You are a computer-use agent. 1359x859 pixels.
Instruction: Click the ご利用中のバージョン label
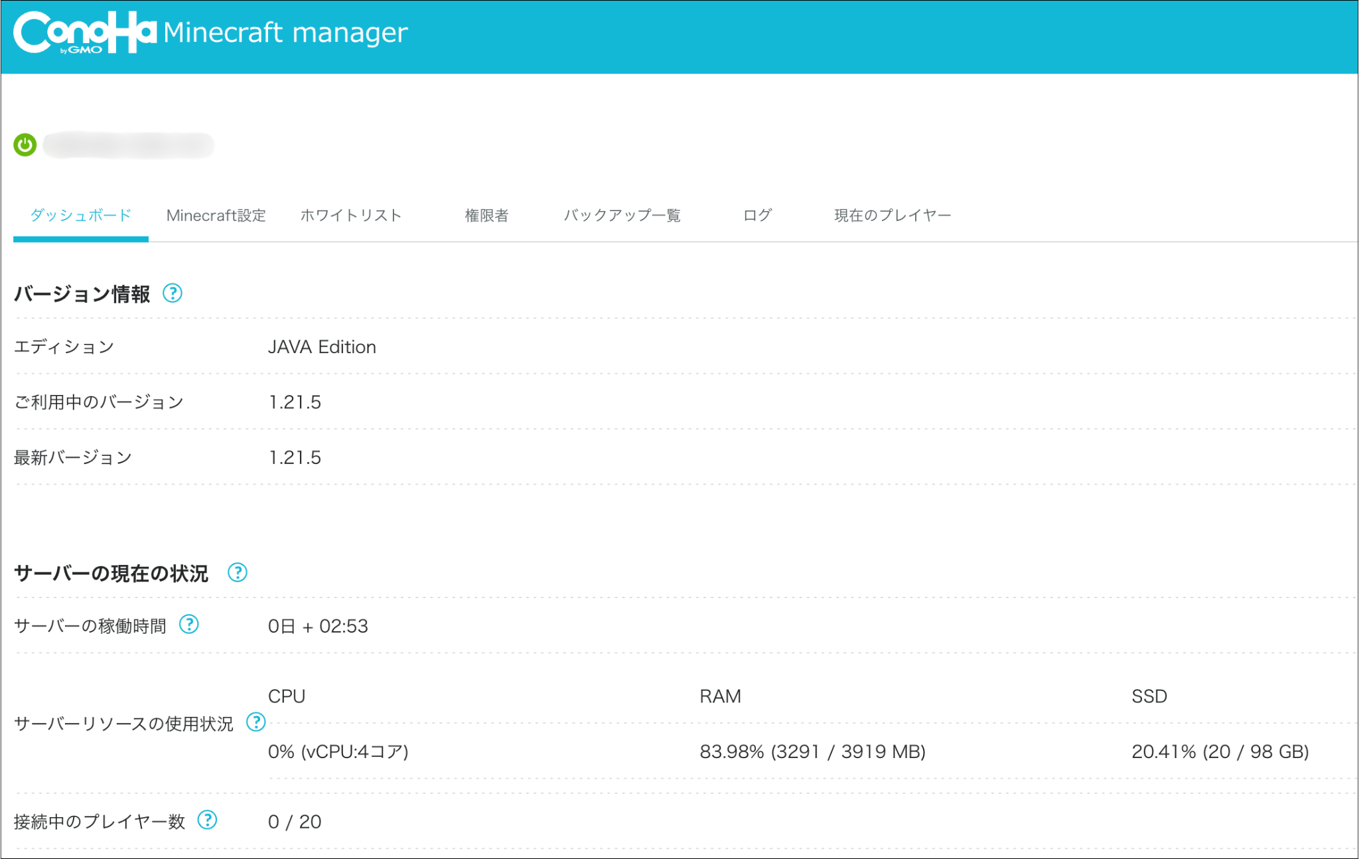tap(99, 402)
